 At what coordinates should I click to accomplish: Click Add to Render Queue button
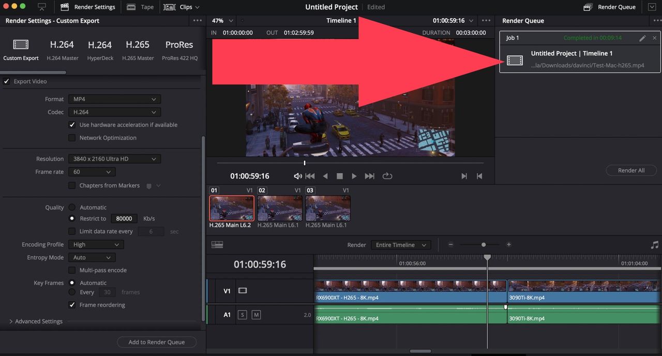pyautogui.click(x=156, y=342)
